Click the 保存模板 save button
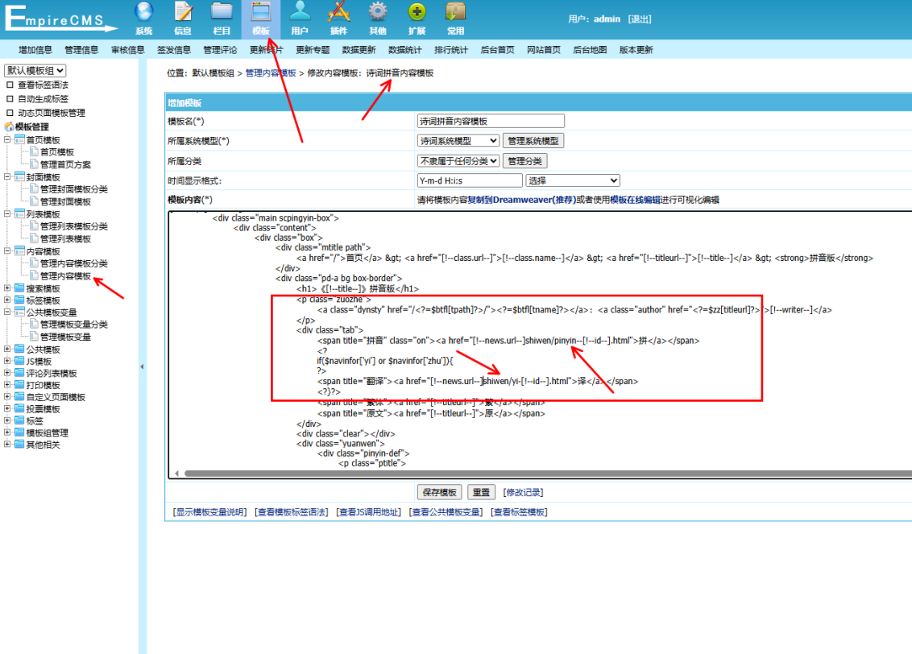The width and height of the screenshot is (912, 654). tap(439, 492)
